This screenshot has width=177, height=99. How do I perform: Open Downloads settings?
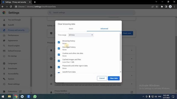tap(12, 68)
